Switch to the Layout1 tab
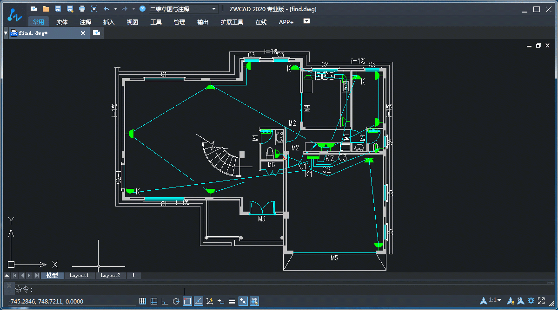The image size is (558, 310). (x=79, y=276)
